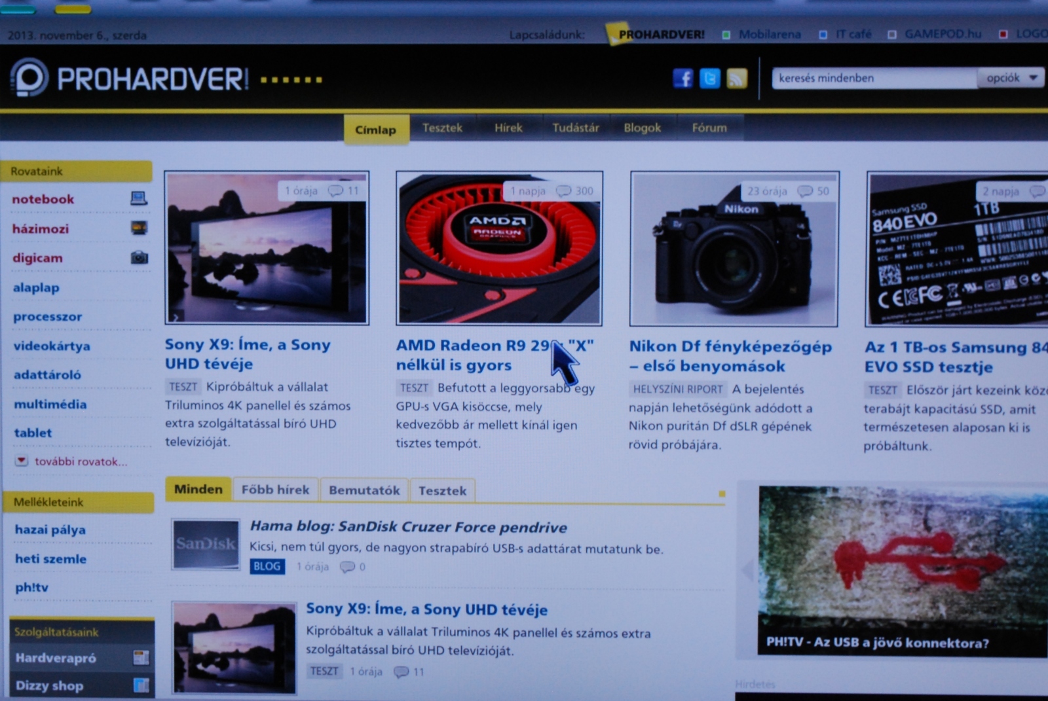The height and width of the screenshot is (701, 1048).
Task: Click the PROHARDVER! site family label
Action: (662, 34)
